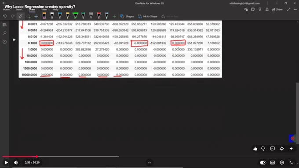Open the OneNote search pane

(x=4, y=33)
